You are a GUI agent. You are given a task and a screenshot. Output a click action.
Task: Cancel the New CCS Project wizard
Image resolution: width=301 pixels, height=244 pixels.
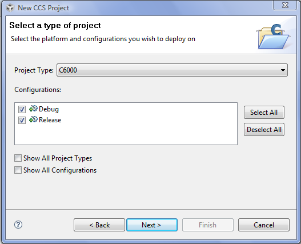[x=264, y=225]
